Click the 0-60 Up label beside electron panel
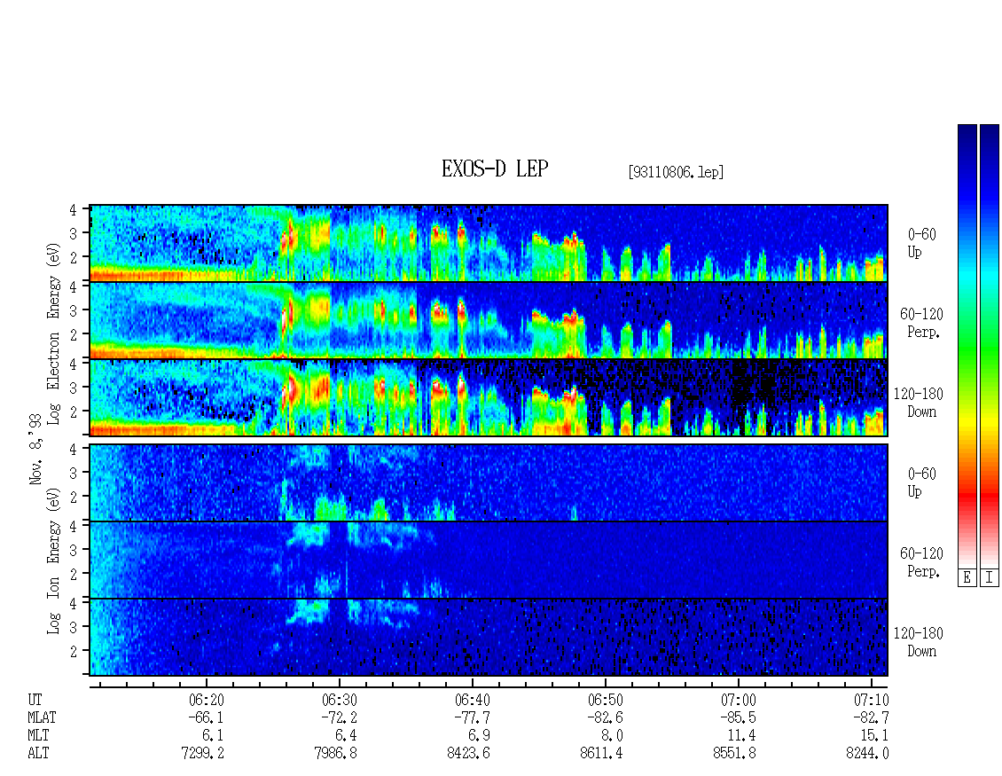 921,243
